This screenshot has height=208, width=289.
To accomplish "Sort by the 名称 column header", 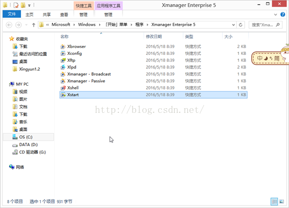I will 65,37.
